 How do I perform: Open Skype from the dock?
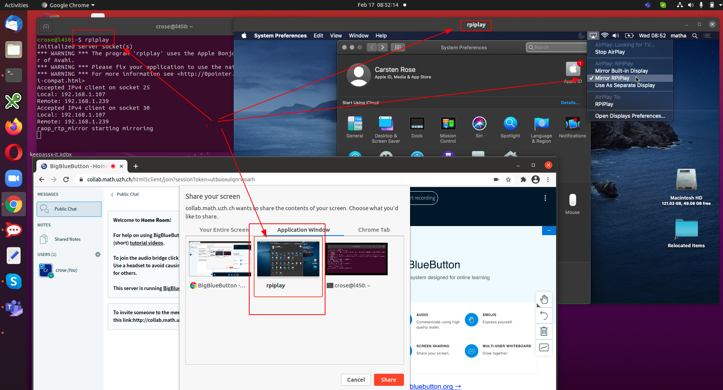click(14, 281)
